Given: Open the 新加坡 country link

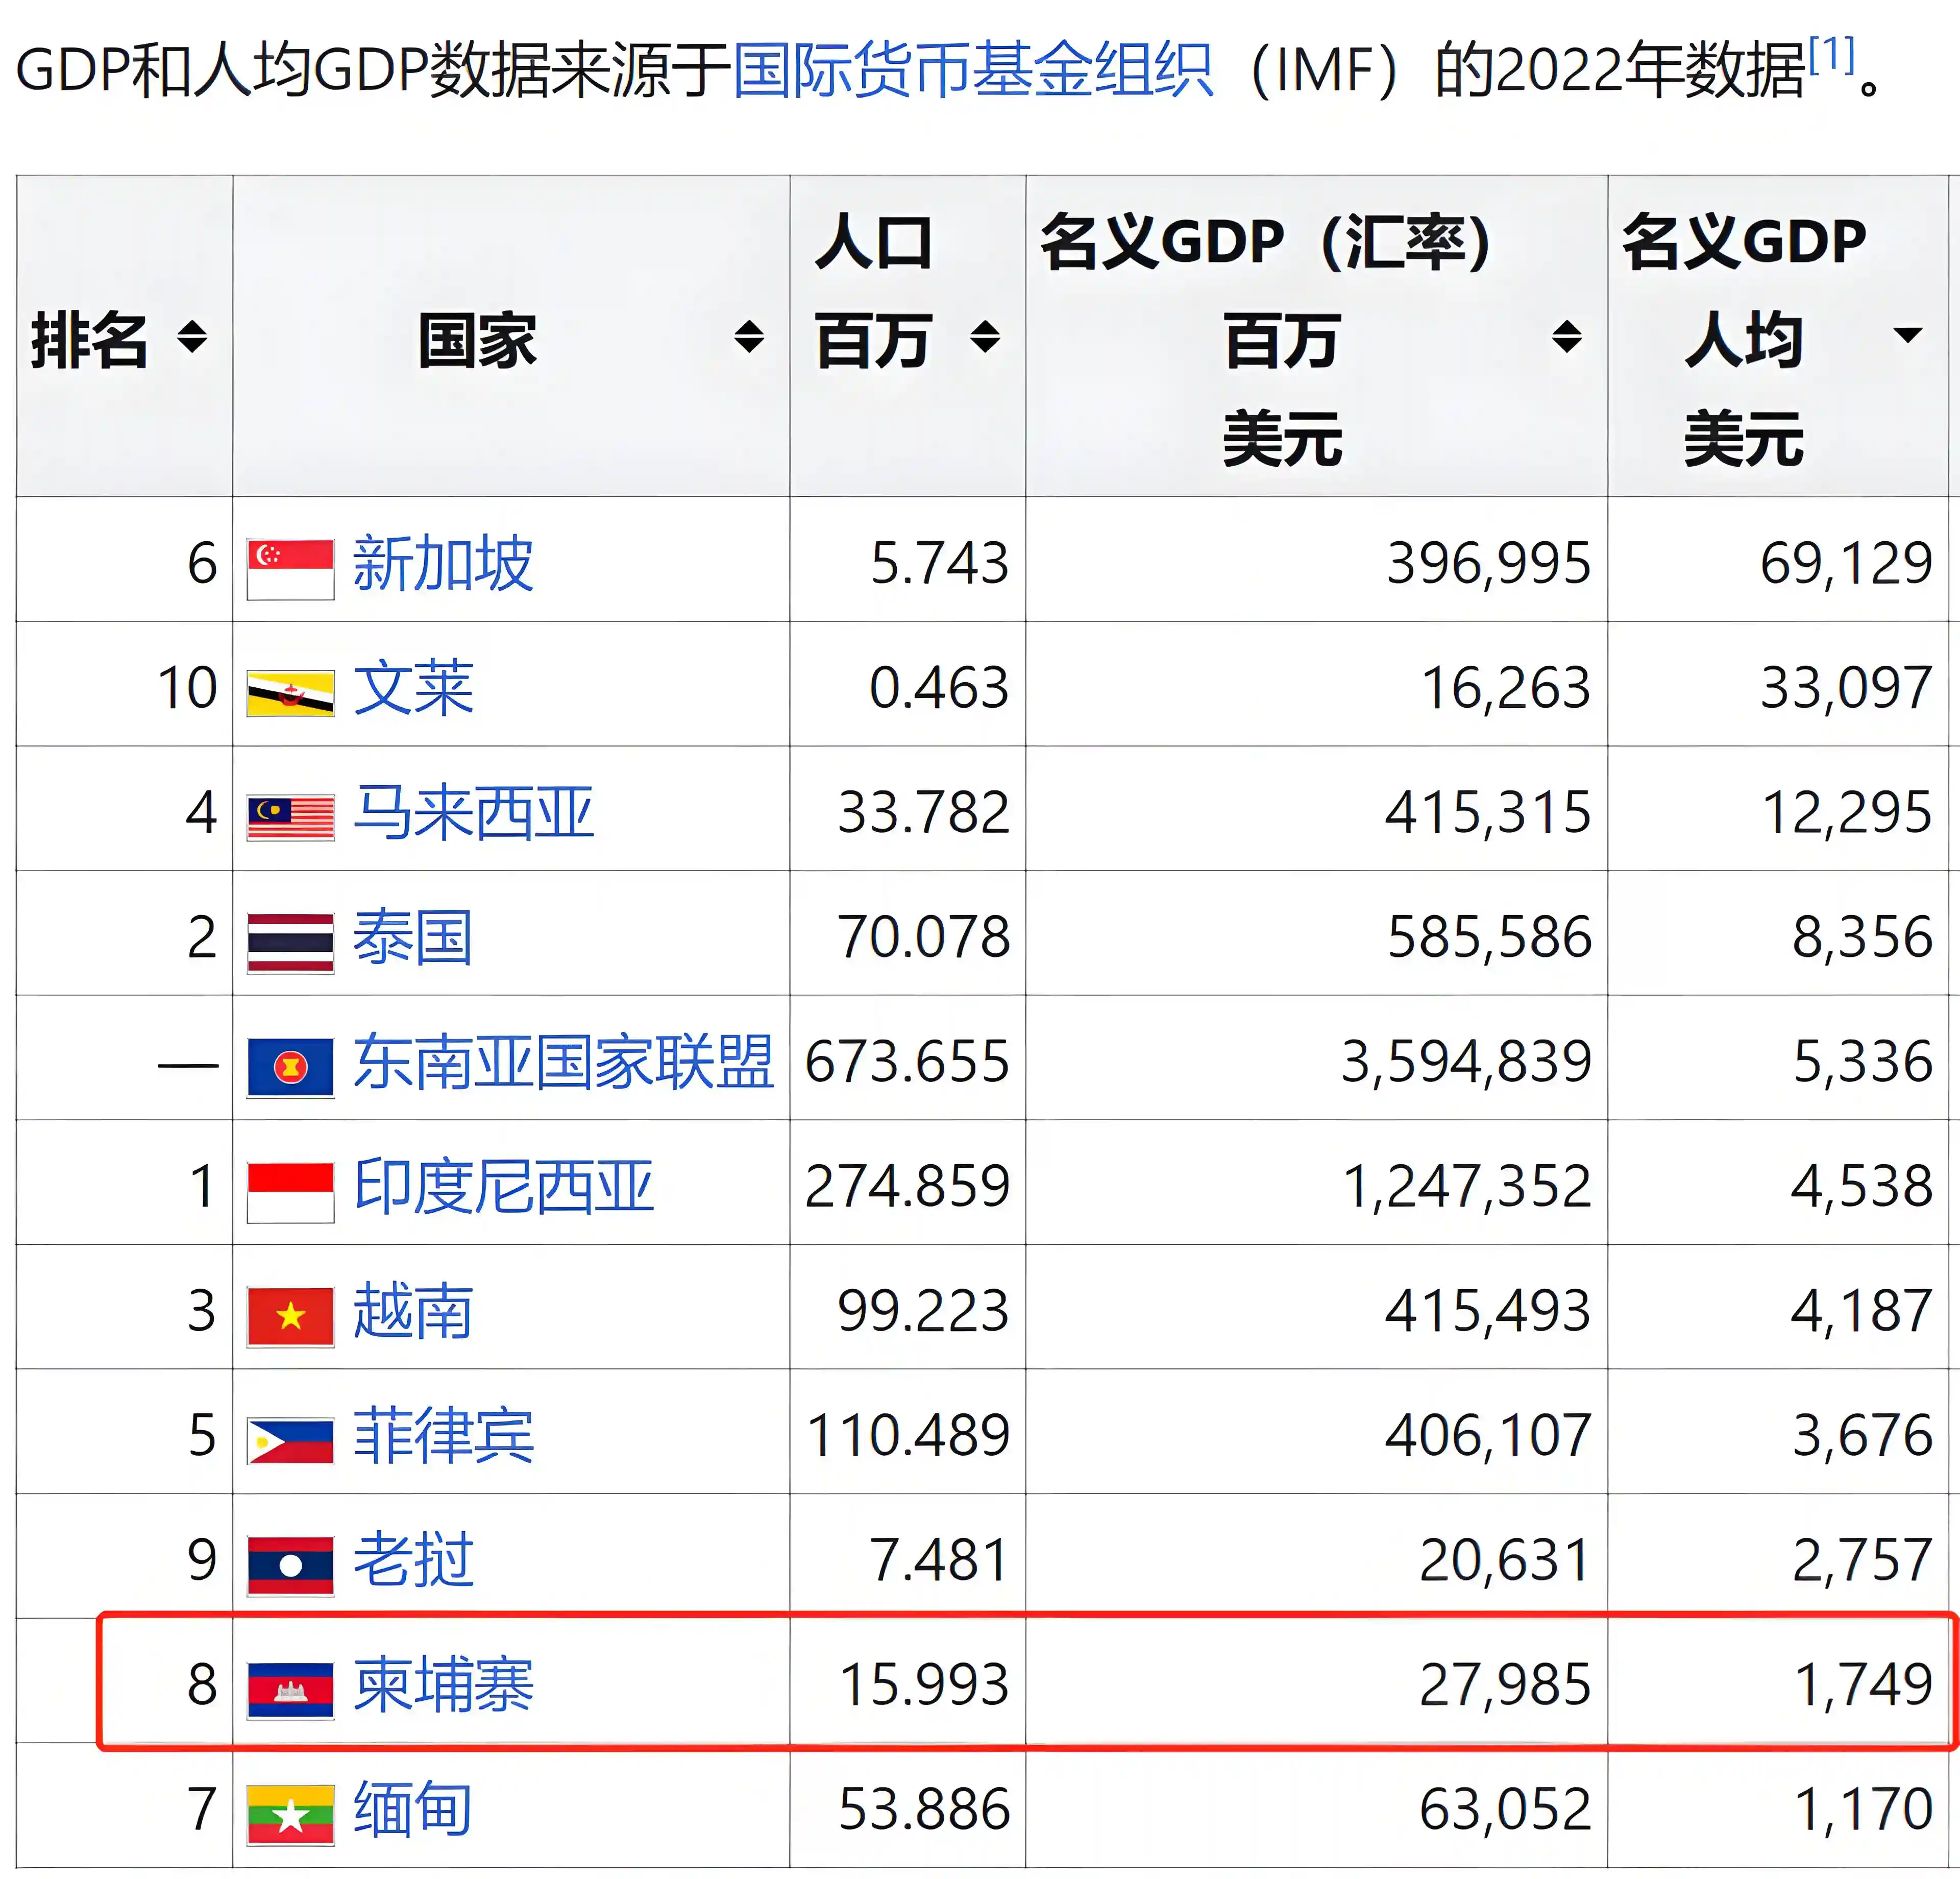Looking at the screenshot, I should point(443,563).
